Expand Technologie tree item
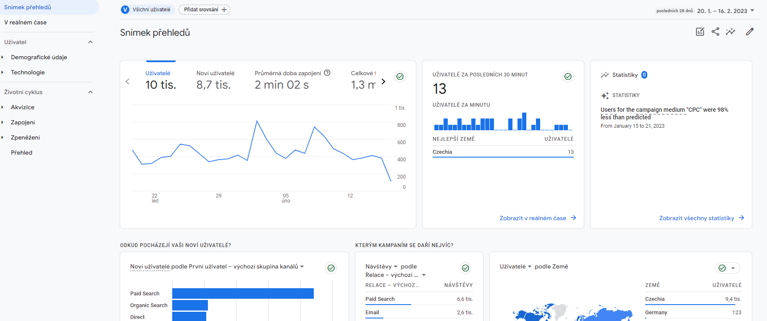This screenshot has width=767, height=321. pos(3,72)
